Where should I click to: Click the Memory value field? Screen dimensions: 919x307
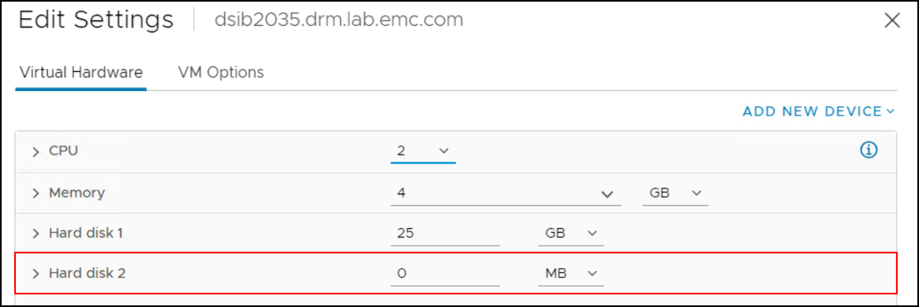coord(492,193)
